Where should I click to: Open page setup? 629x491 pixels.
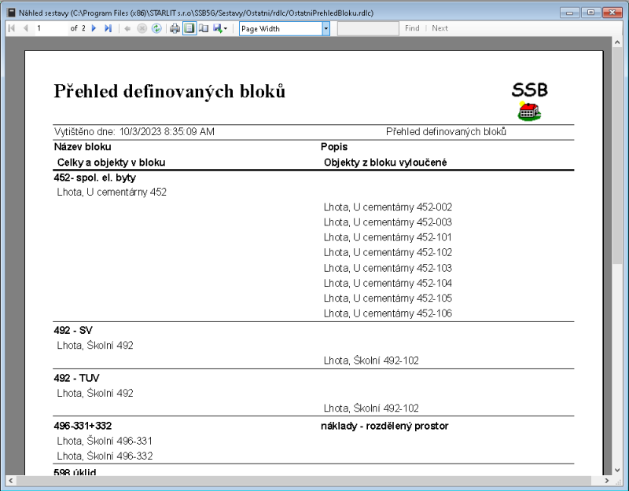click(203, 28)
